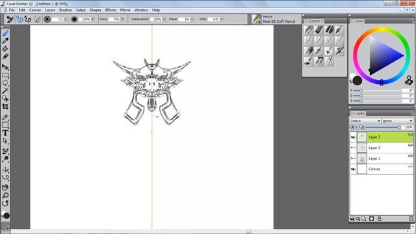Open the Opacity dropdown arrow
The height and width of the screenshot is (234, 416).
pyautogui.click(x=92, y=19)
